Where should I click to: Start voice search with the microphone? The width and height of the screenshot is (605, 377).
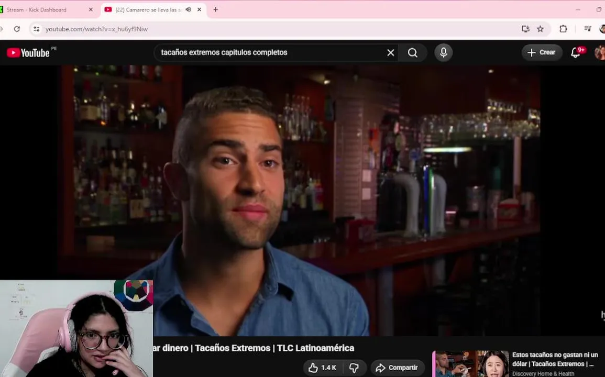(x=443, y=52)
